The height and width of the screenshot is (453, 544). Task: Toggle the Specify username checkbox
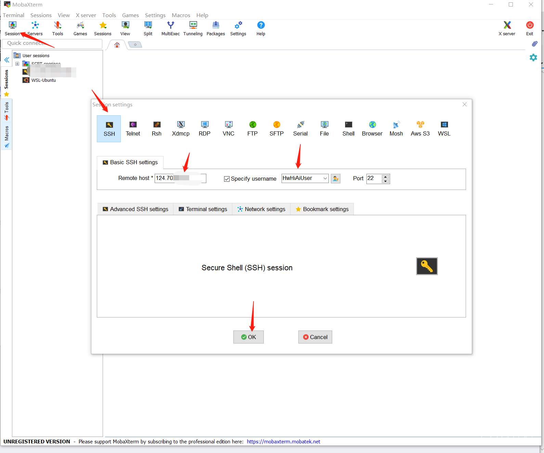coord(226,179)
